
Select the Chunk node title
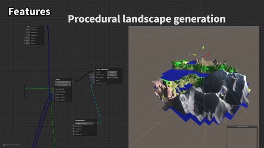click(57, 79)
